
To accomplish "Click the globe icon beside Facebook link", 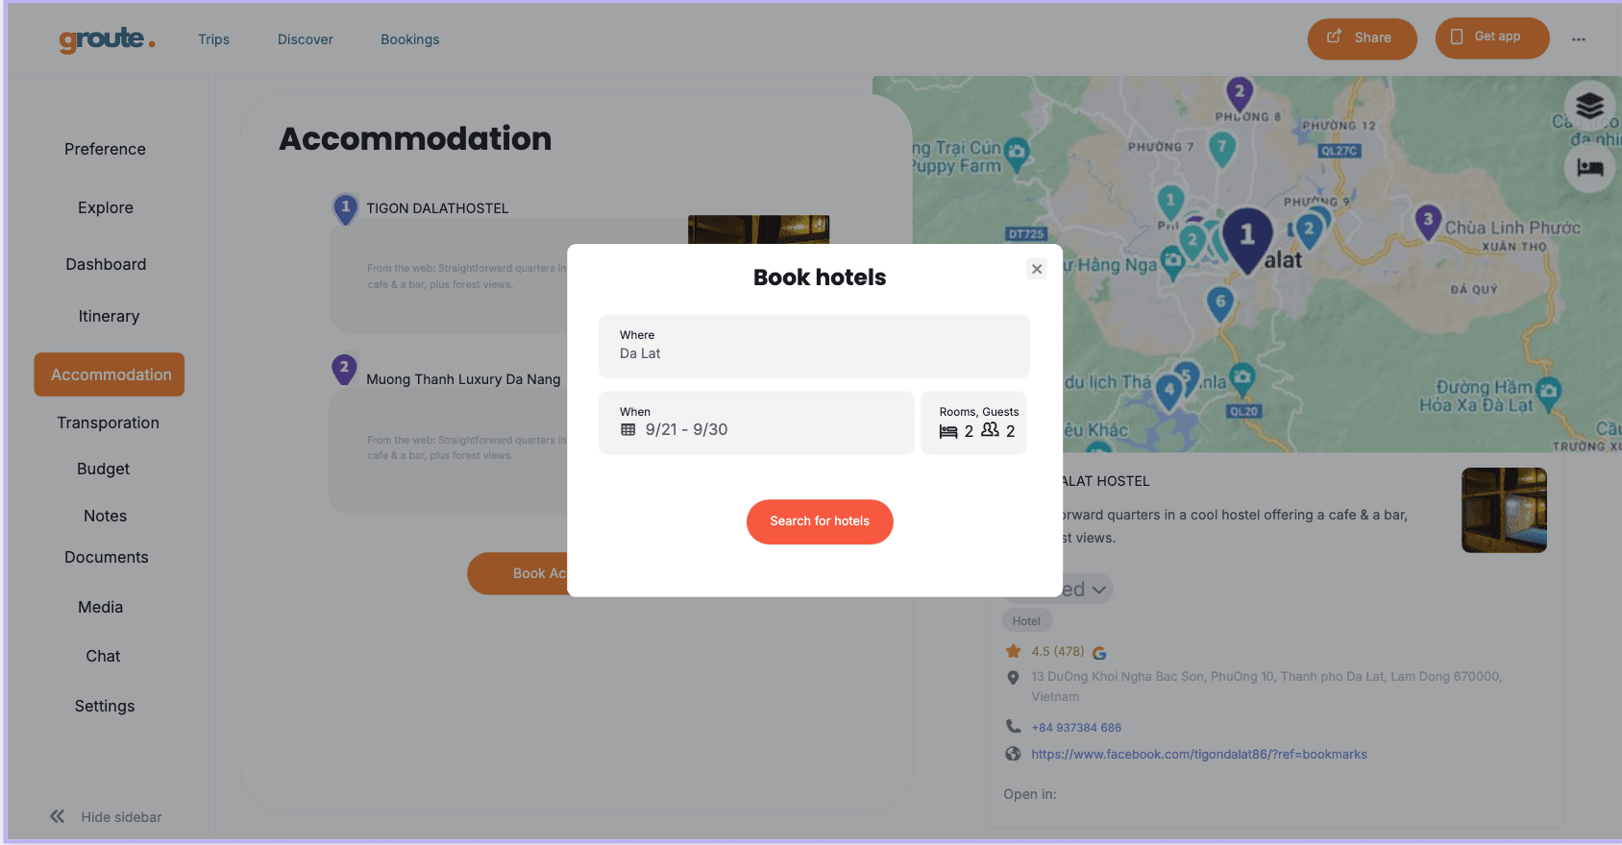I will [1013, 754].
